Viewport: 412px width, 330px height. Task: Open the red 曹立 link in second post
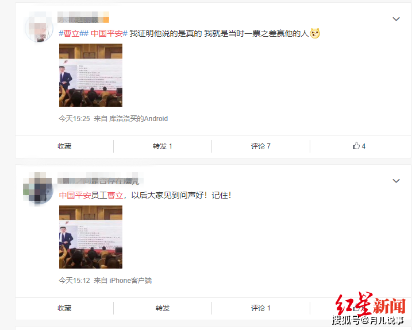(x=115, y=195)
